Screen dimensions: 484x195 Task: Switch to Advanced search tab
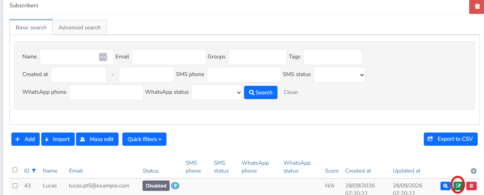coord(79,27)
